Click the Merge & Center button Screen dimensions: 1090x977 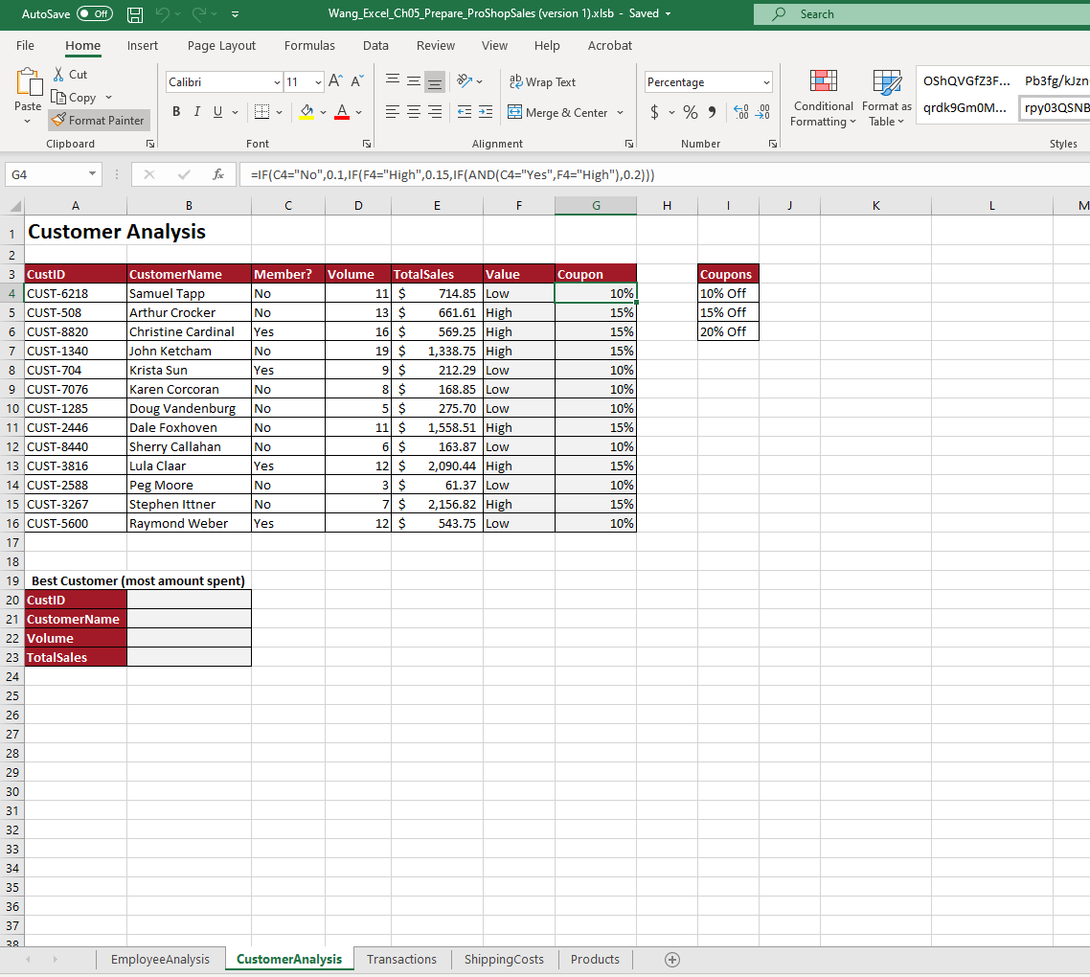click(558, 113)
